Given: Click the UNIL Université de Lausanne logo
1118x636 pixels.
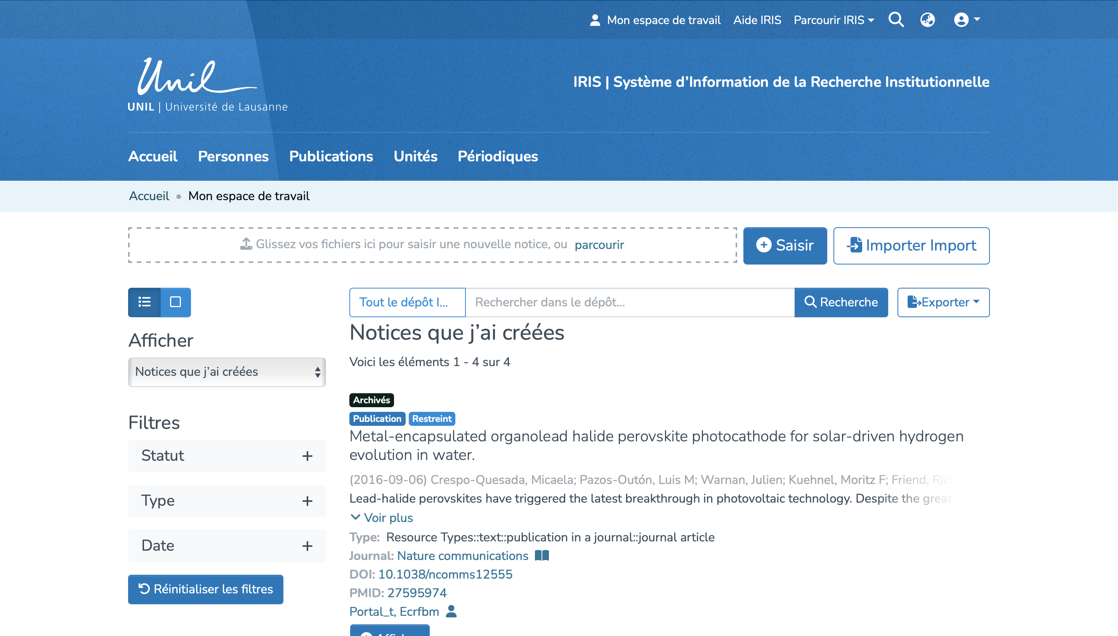Looking at the screenshot, I should (x=207, y=85).
